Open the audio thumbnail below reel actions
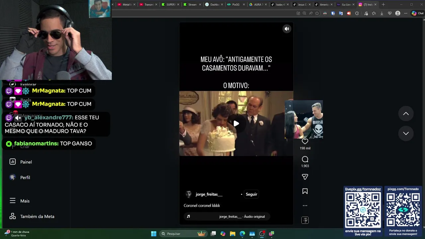Viewport: 425px width, 239px height. coord(305,220)
